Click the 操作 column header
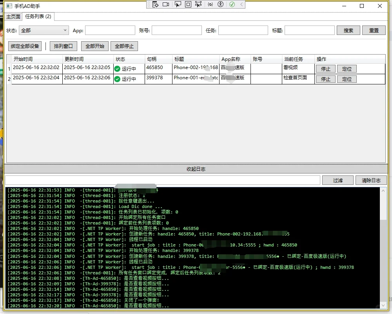Screen dimensions: 392x314 coord(350,59)
